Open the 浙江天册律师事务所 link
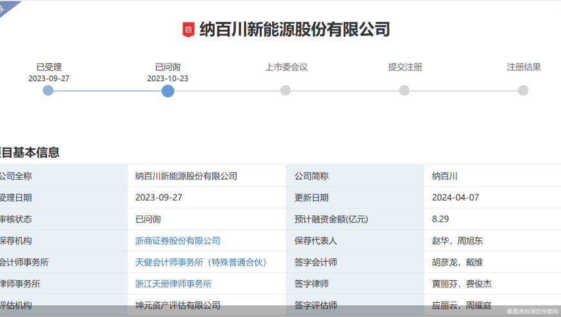 click(173, 283)
